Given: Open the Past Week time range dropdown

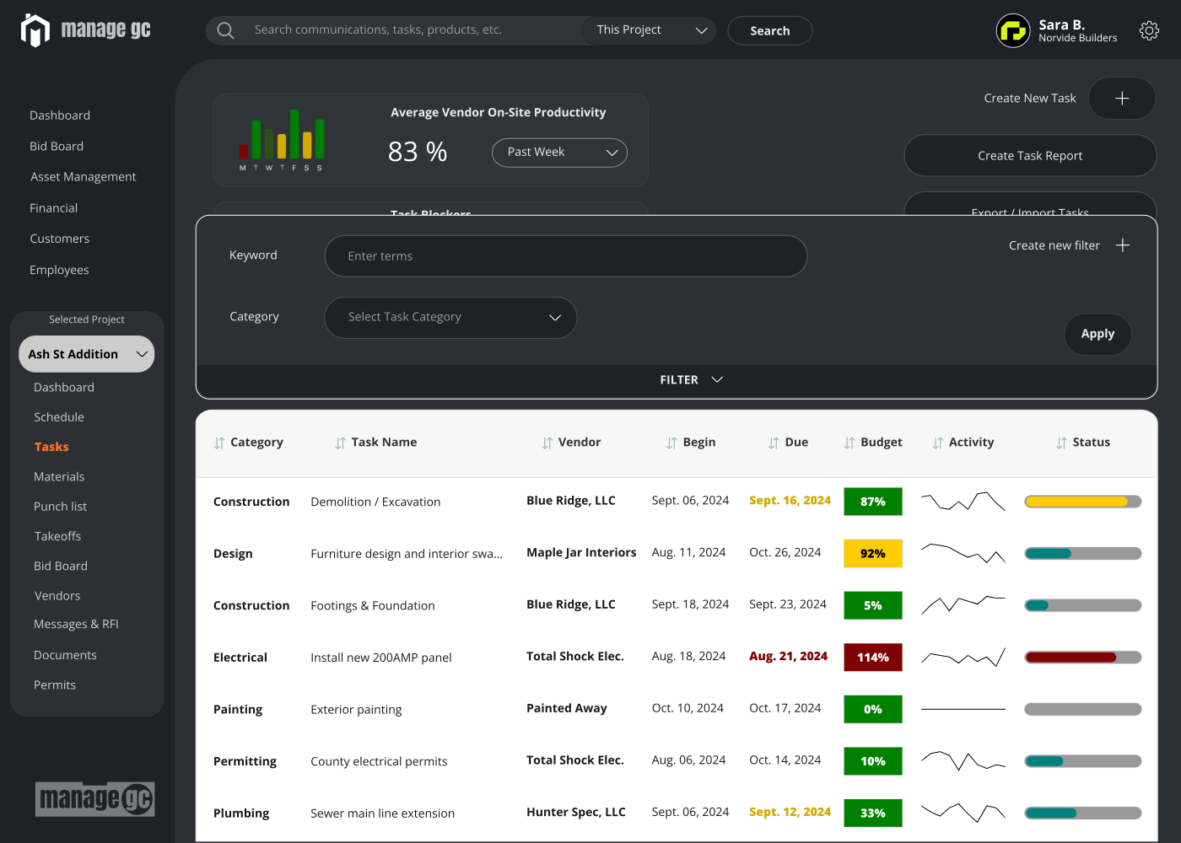Looking at the screenshot, I should pos(559,153).
